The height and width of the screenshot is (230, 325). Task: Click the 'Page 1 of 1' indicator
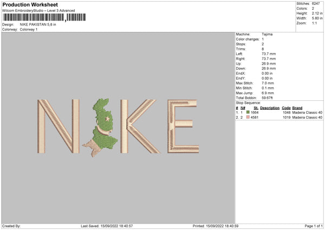tap(314, 226)
